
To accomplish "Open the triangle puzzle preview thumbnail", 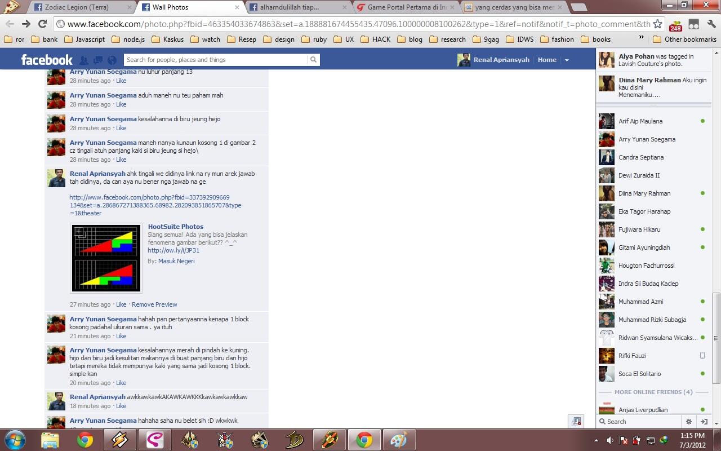I will (x=106, y=258).
